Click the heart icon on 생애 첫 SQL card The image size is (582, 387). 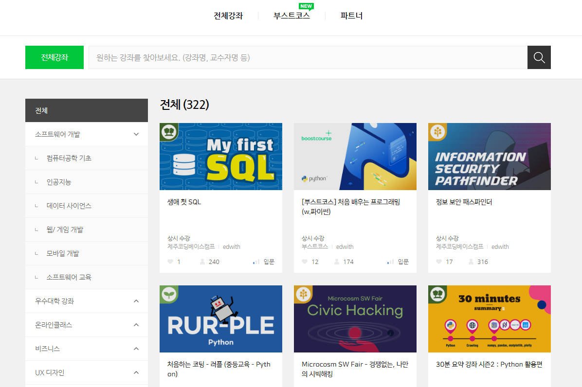click(x=170, y=262)
